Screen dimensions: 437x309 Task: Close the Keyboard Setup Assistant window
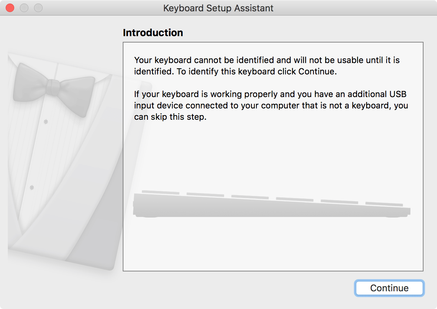click(x=10, y=8)
